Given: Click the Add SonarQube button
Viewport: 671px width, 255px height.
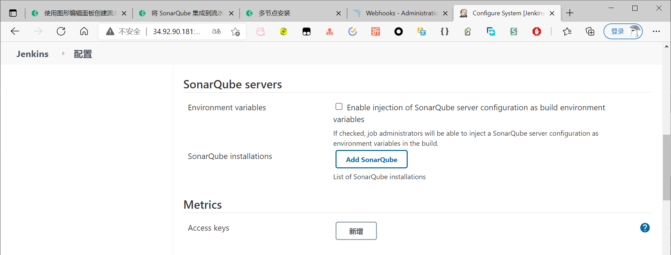Looking at the screenshot, I should 371,159.
